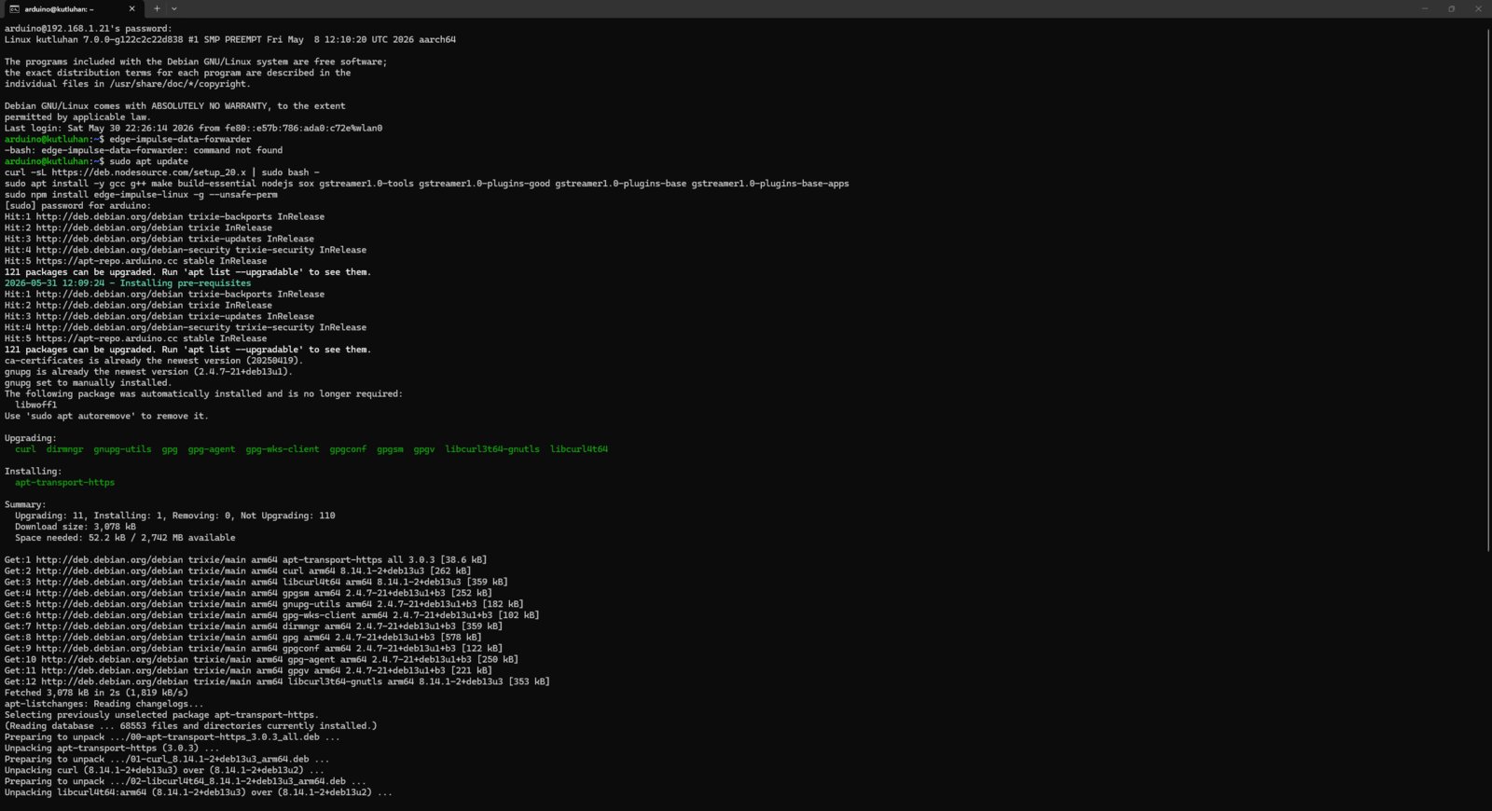Click the "sudo apt install -y gcc g++" command line
This screenshot has width=1492, height=811.
point(426,184)
